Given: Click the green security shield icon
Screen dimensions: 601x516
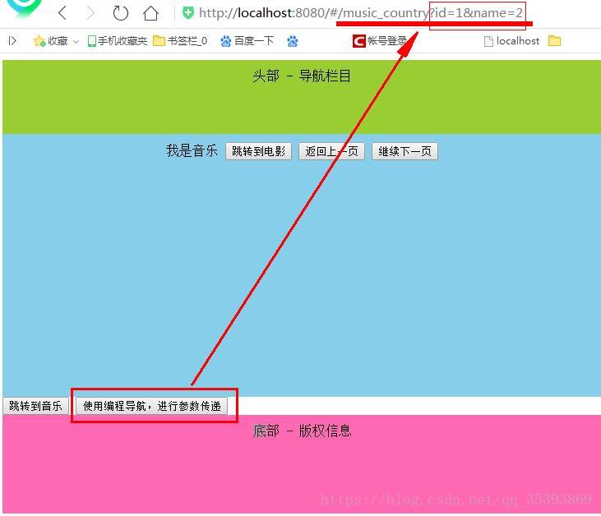Looking at the screenshot, I should pos(187,12).
